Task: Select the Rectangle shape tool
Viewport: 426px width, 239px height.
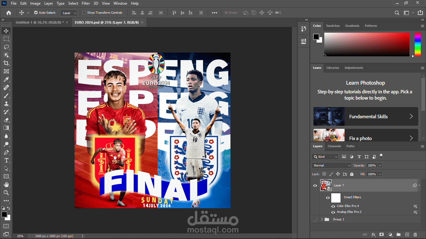Action: (x=6, y=176)
